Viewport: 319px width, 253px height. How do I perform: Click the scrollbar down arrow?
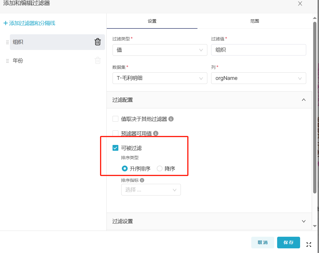(x=315, y=226)
